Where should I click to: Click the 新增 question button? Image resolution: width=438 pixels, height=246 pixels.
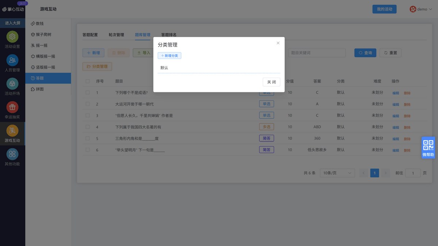[x=93, y=53]
